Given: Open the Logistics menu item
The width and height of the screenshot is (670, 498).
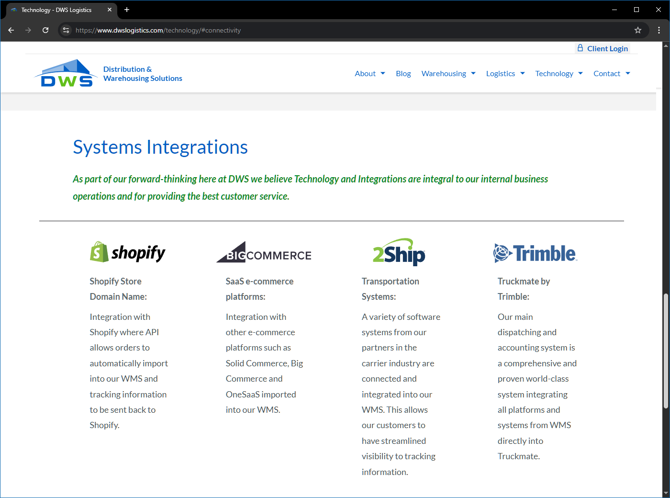Looking at the screenshot, I should [x=501, y=73].
